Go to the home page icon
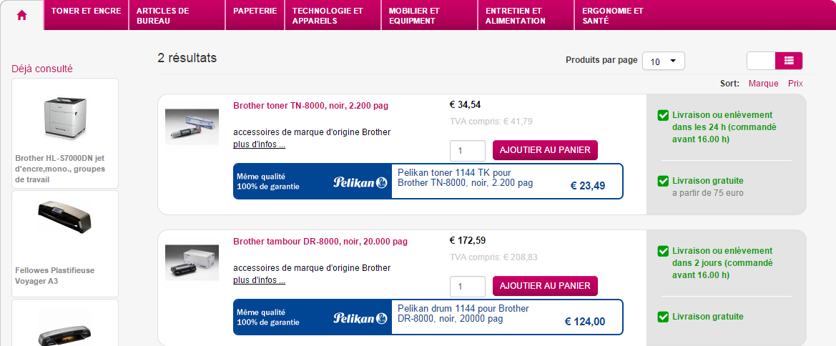836x346 pixels. pyautogui.click(x=21, y=15)
